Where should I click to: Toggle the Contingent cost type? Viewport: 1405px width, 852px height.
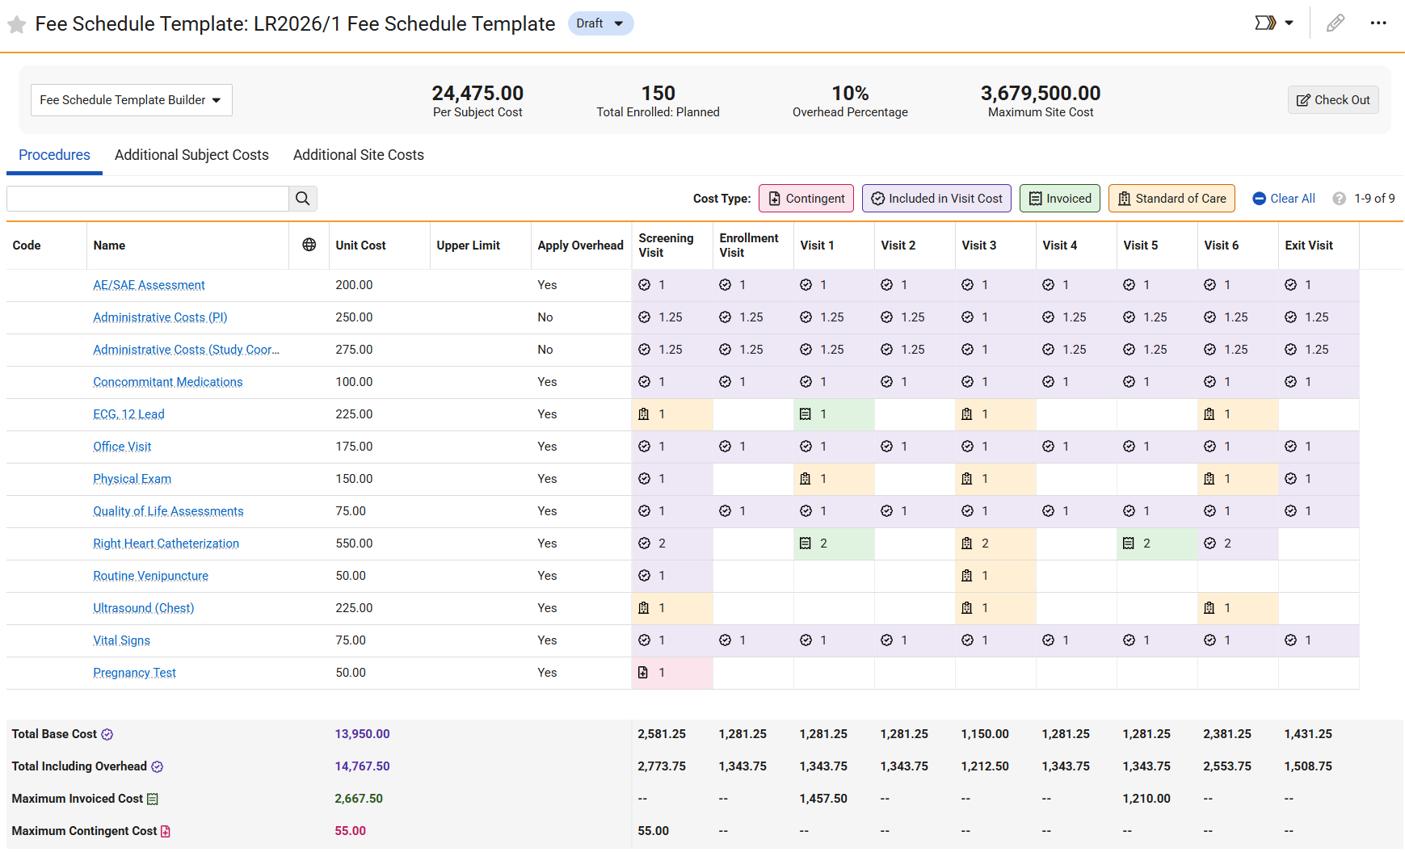(x=806, y=199)
